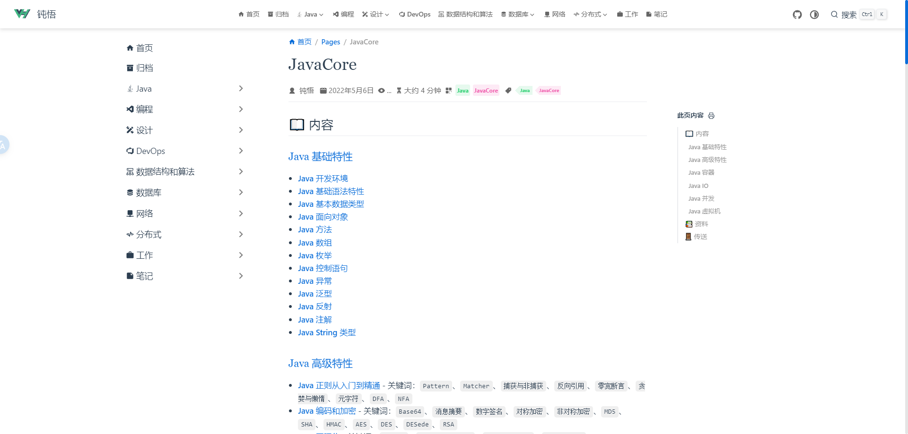Click the site logo in header
The height and width of the screenshot is (434, 908).
22,14
